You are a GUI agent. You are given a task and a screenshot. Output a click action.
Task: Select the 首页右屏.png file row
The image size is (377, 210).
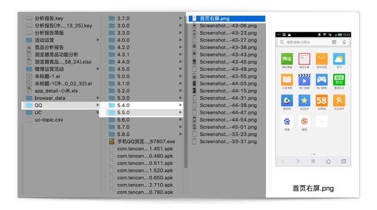click(x=227, y=19)
